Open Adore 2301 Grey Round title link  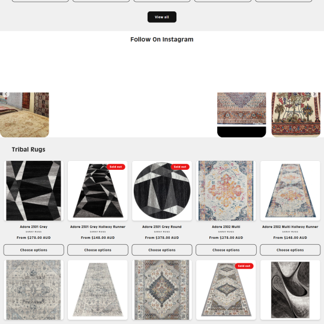point(162,227)
